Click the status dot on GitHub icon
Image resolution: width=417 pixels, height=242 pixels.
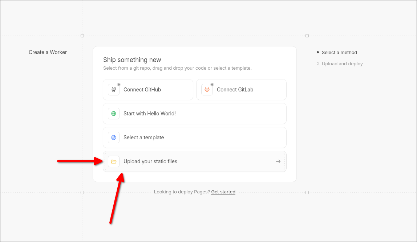coord(119,85)
